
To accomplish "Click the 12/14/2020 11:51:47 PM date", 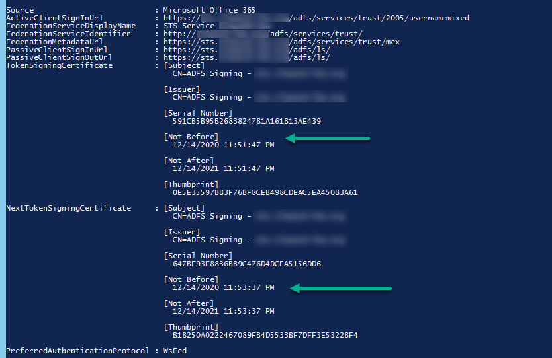I will tap(223, 145).
